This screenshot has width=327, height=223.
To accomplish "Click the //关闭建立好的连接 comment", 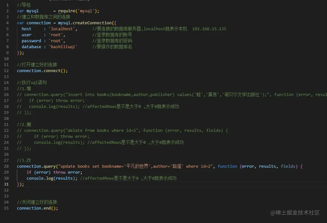I will [37, 202].
